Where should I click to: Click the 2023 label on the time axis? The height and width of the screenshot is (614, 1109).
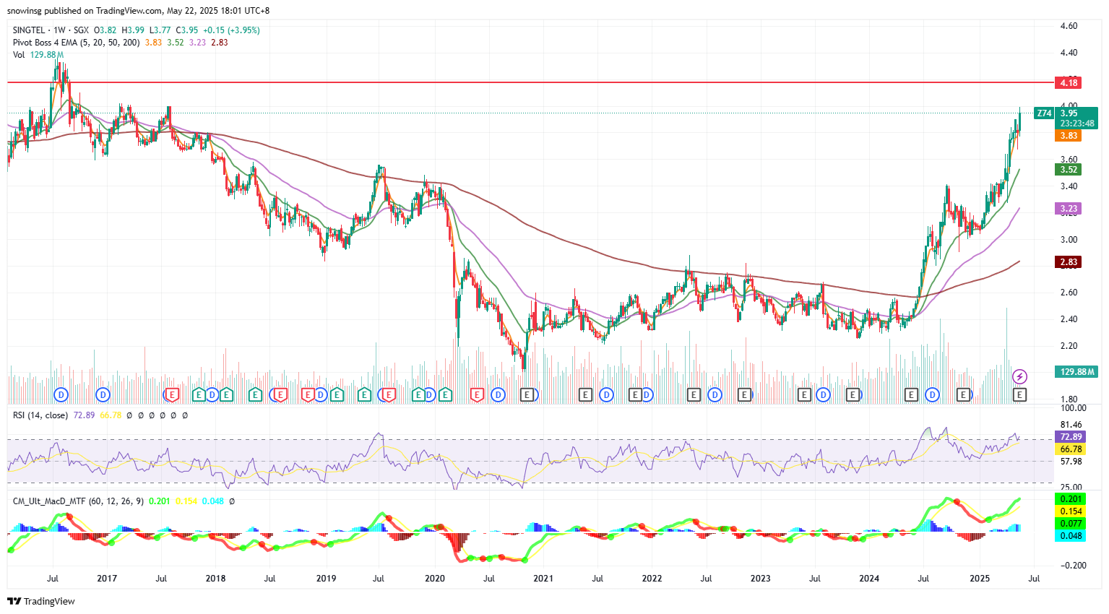coord(760,579)
